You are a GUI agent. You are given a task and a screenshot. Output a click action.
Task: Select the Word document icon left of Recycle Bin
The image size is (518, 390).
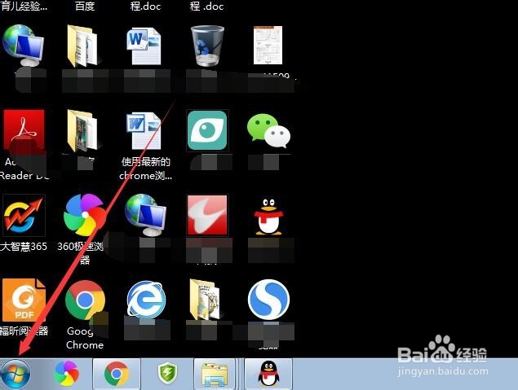pos(144,46)
